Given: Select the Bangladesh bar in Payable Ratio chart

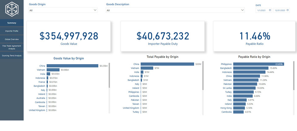Looking at the screenshot, I should (251, 68).
